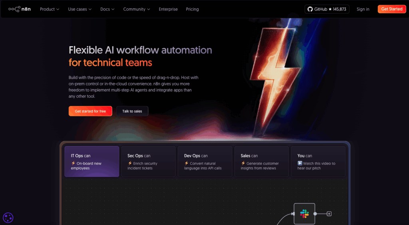
Task: Go to the Enterprise page
Action: coord(168,9)
